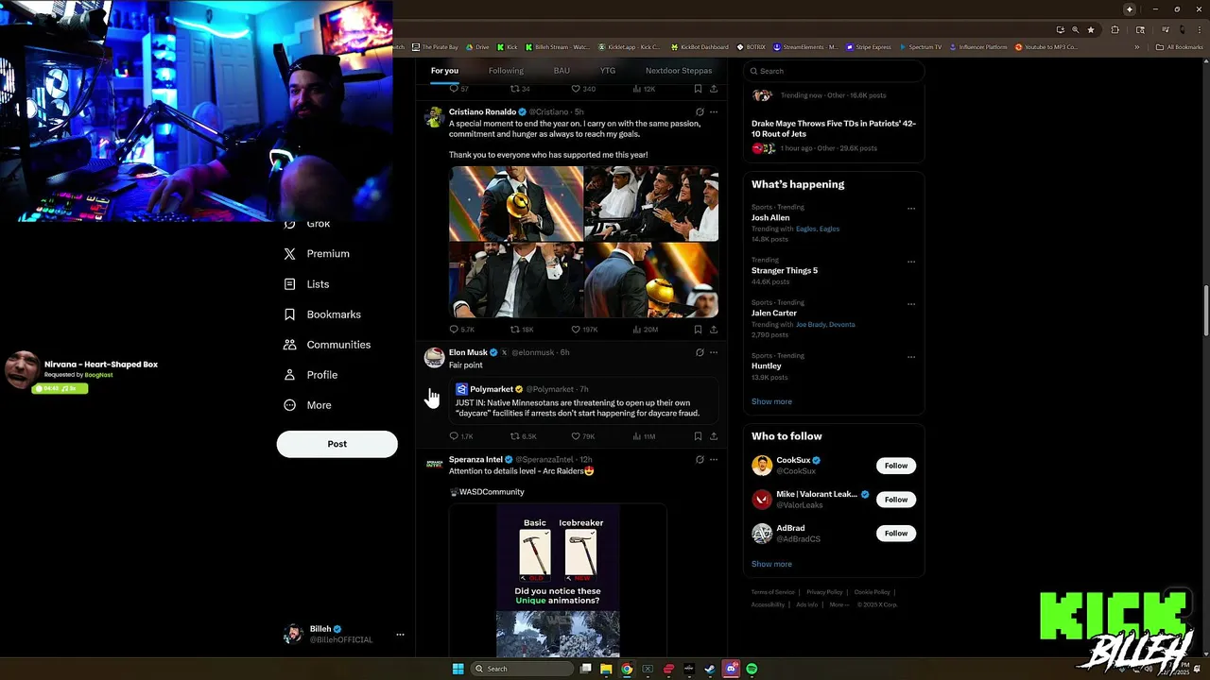Open All Bookmarks folder

[x=1179, y=47]
